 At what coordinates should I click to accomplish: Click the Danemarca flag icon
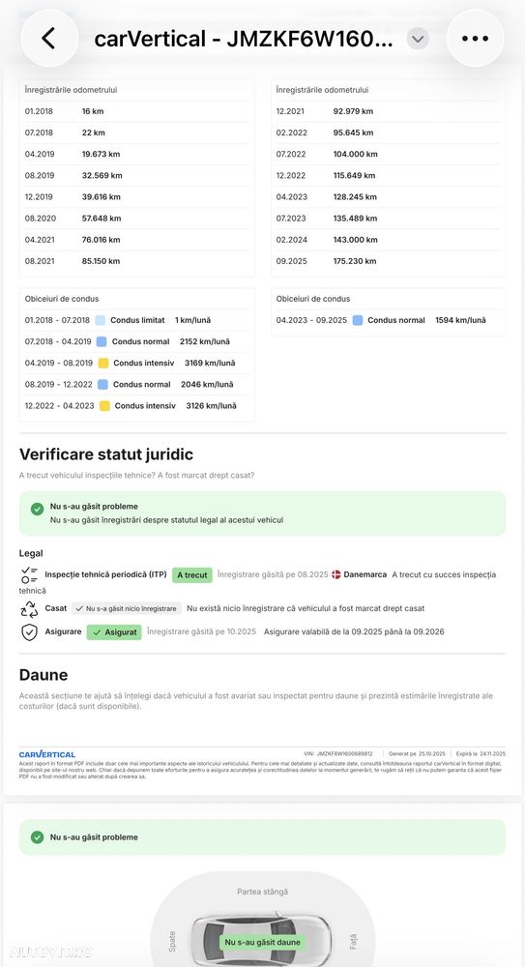click(x=336, y=574)
